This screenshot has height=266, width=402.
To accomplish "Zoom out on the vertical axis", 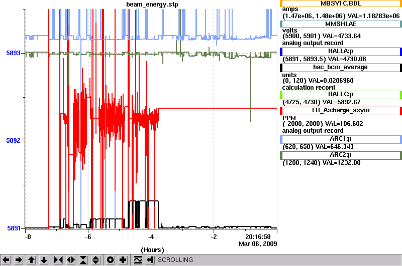I will 96,260.
